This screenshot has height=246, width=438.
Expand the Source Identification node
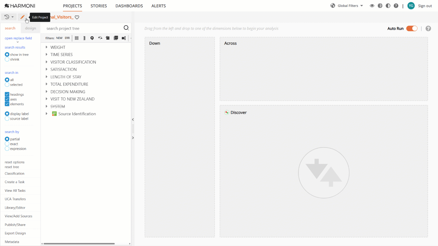47,114
